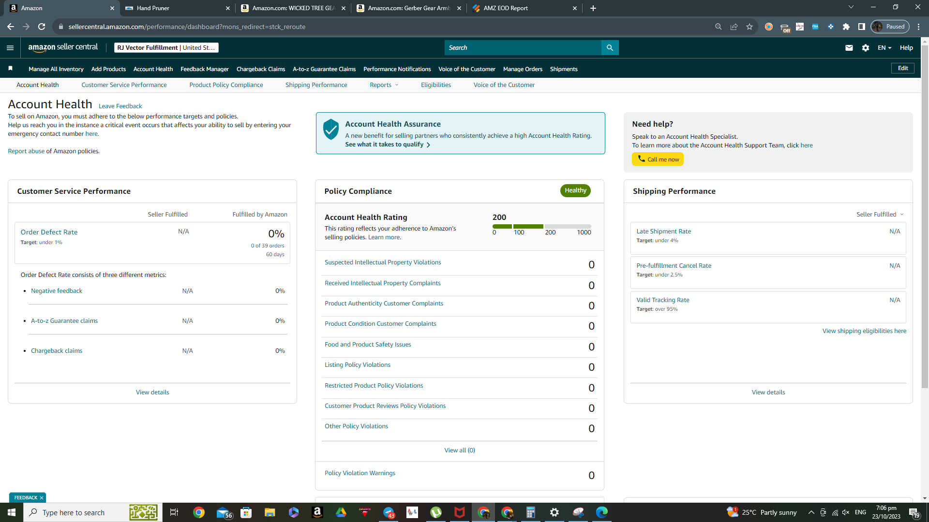Open the Windows notification center
The height and width of the screenshot is (522, 929).
pos(914,512)
